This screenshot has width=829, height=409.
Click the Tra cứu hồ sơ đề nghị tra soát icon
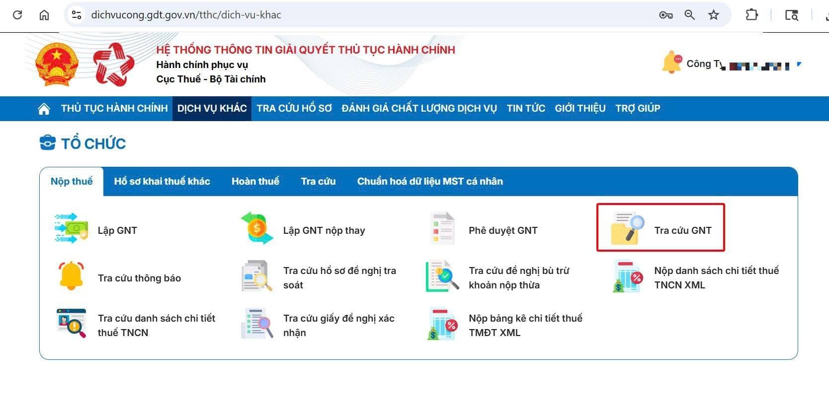coord(256,276)
